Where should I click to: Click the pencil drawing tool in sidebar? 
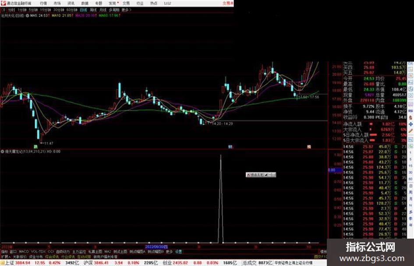point(410,131)
